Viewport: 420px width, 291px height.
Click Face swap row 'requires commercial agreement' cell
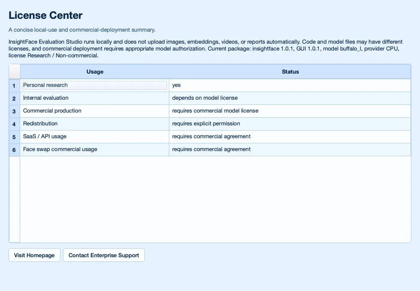[x=290, y=149]
